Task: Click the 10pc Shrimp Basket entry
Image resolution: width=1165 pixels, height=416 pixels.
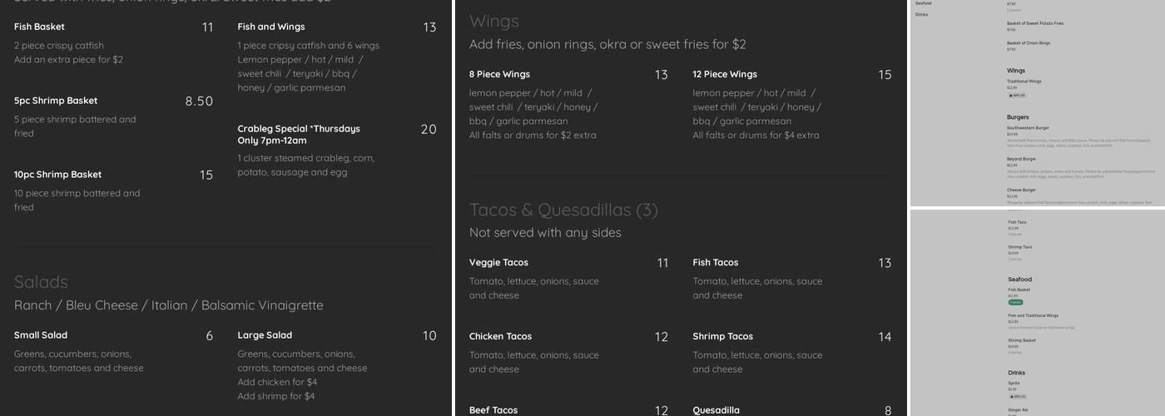Action: click(x=57, y=175)
